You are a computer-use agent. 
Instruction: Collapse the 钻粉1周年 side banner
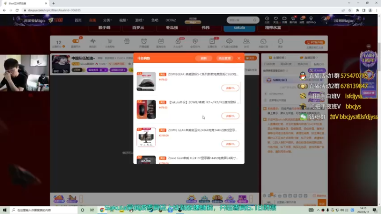[369, 46]
